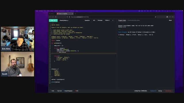Switch to the Private Interviewer Notes tab
The image size is (184, 103).
(133, 20)
